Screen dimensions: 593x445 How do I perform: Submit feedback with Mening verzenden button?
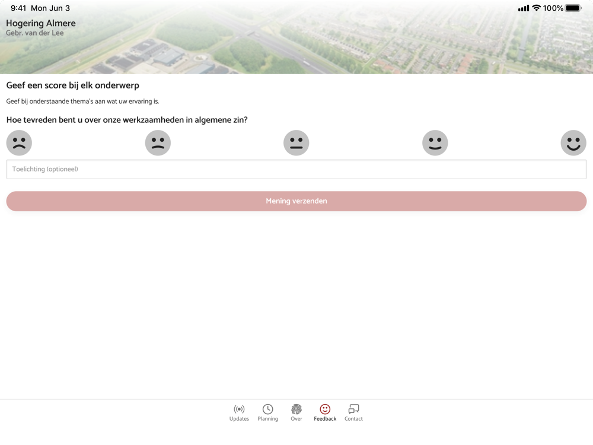pos(296,201)
